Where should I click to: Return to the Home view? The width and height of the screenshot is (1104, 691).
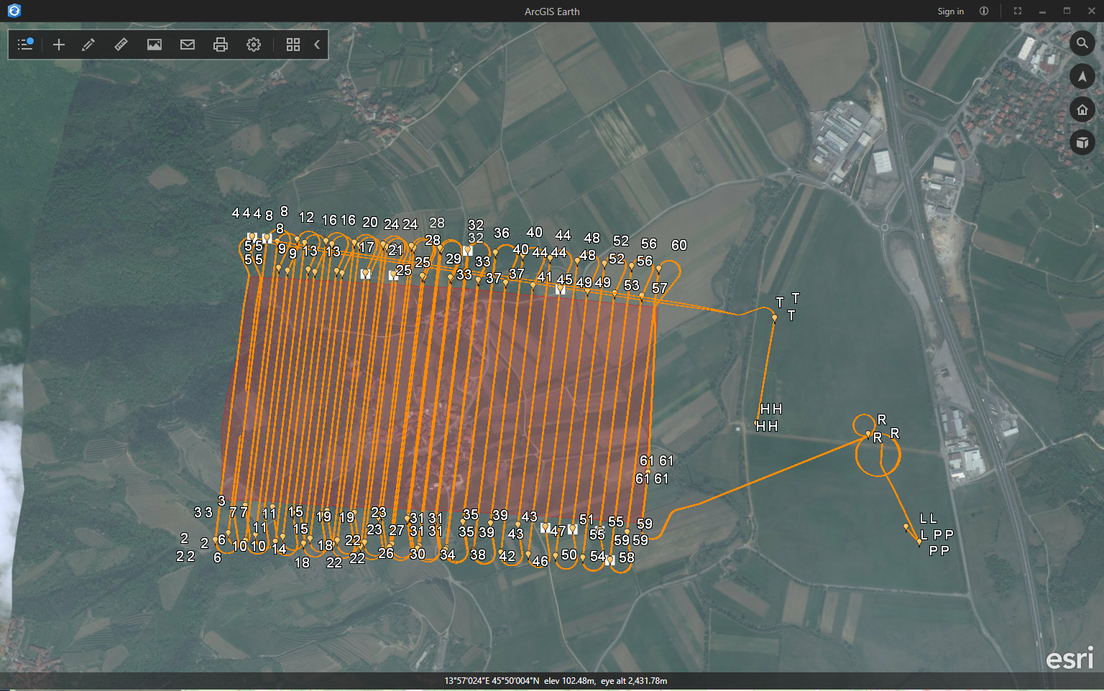(x=1082, y=109)
